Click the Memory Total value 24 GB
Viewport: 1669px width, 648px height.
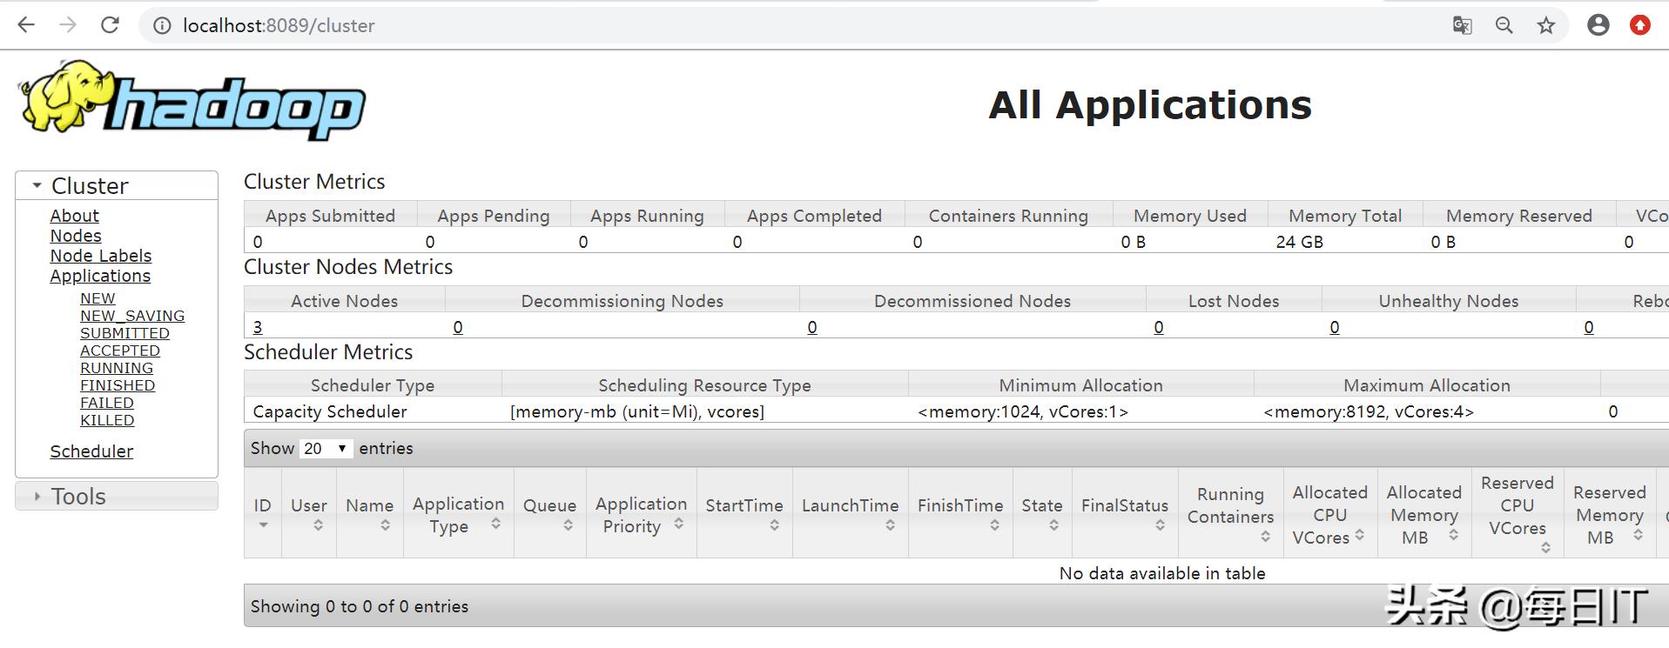[x=1300, y=242]
